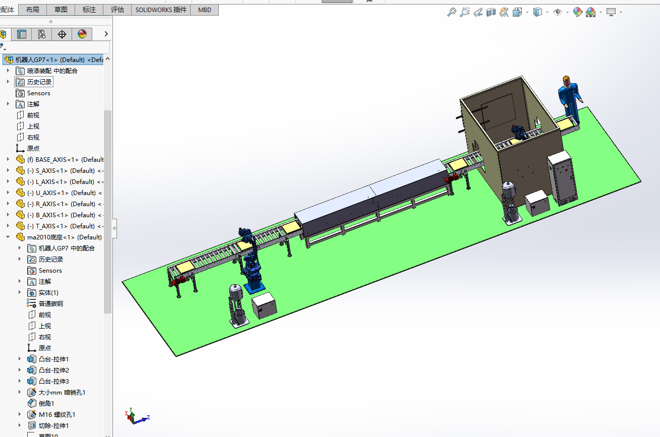660x437 pixels.
Task: Select the Zoom to Area tool
Action: [x=465, y=12]
